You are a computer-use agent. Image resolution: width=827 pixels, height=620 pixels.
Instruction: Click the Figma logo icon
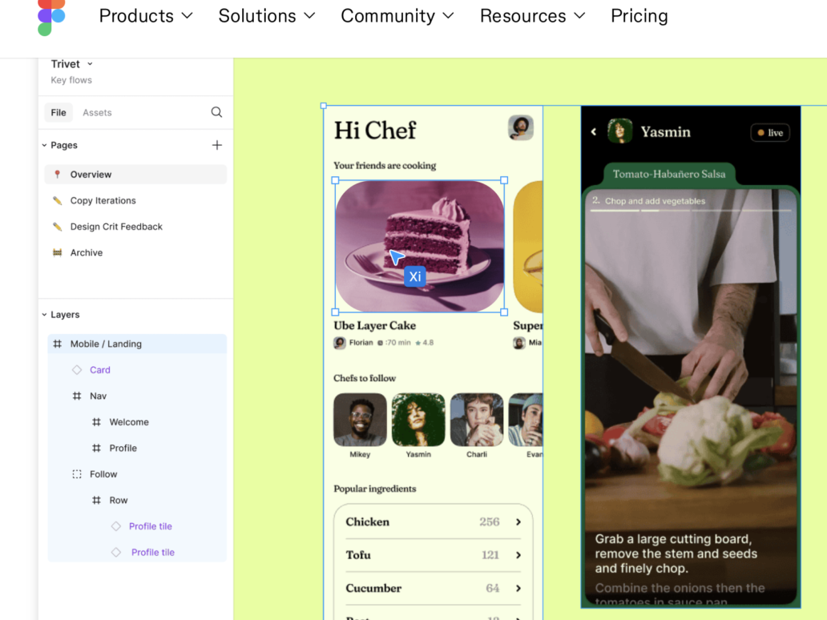(x=51, y=17)
